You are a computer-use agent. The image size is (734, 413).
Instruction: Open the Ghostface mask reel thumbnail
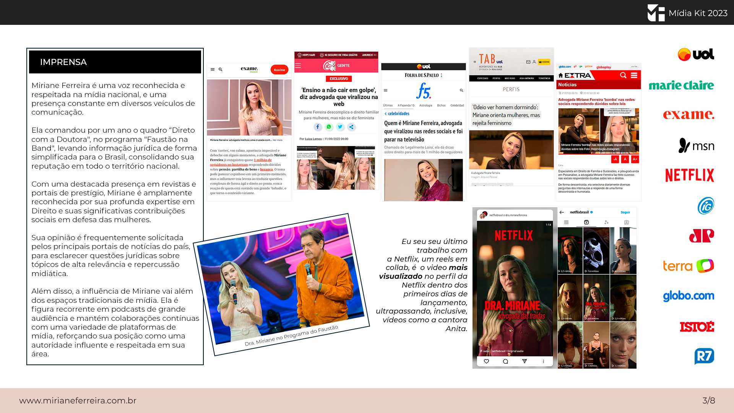[x=596, y=250]
